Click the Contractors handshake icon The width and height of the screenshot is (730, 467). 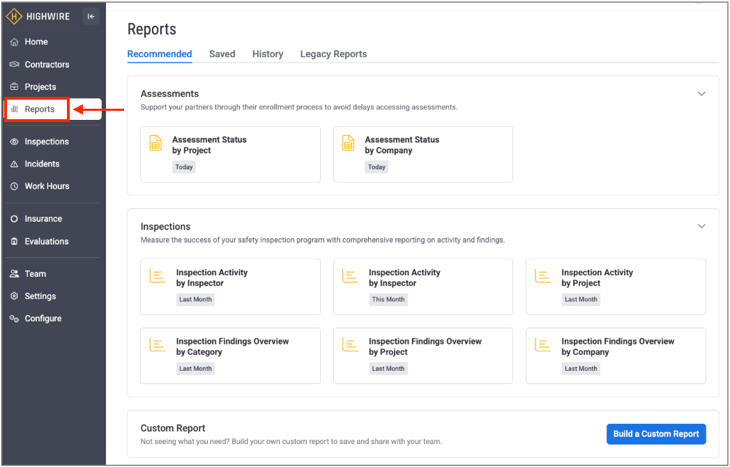pyautogui.click(x=15, y=64)
